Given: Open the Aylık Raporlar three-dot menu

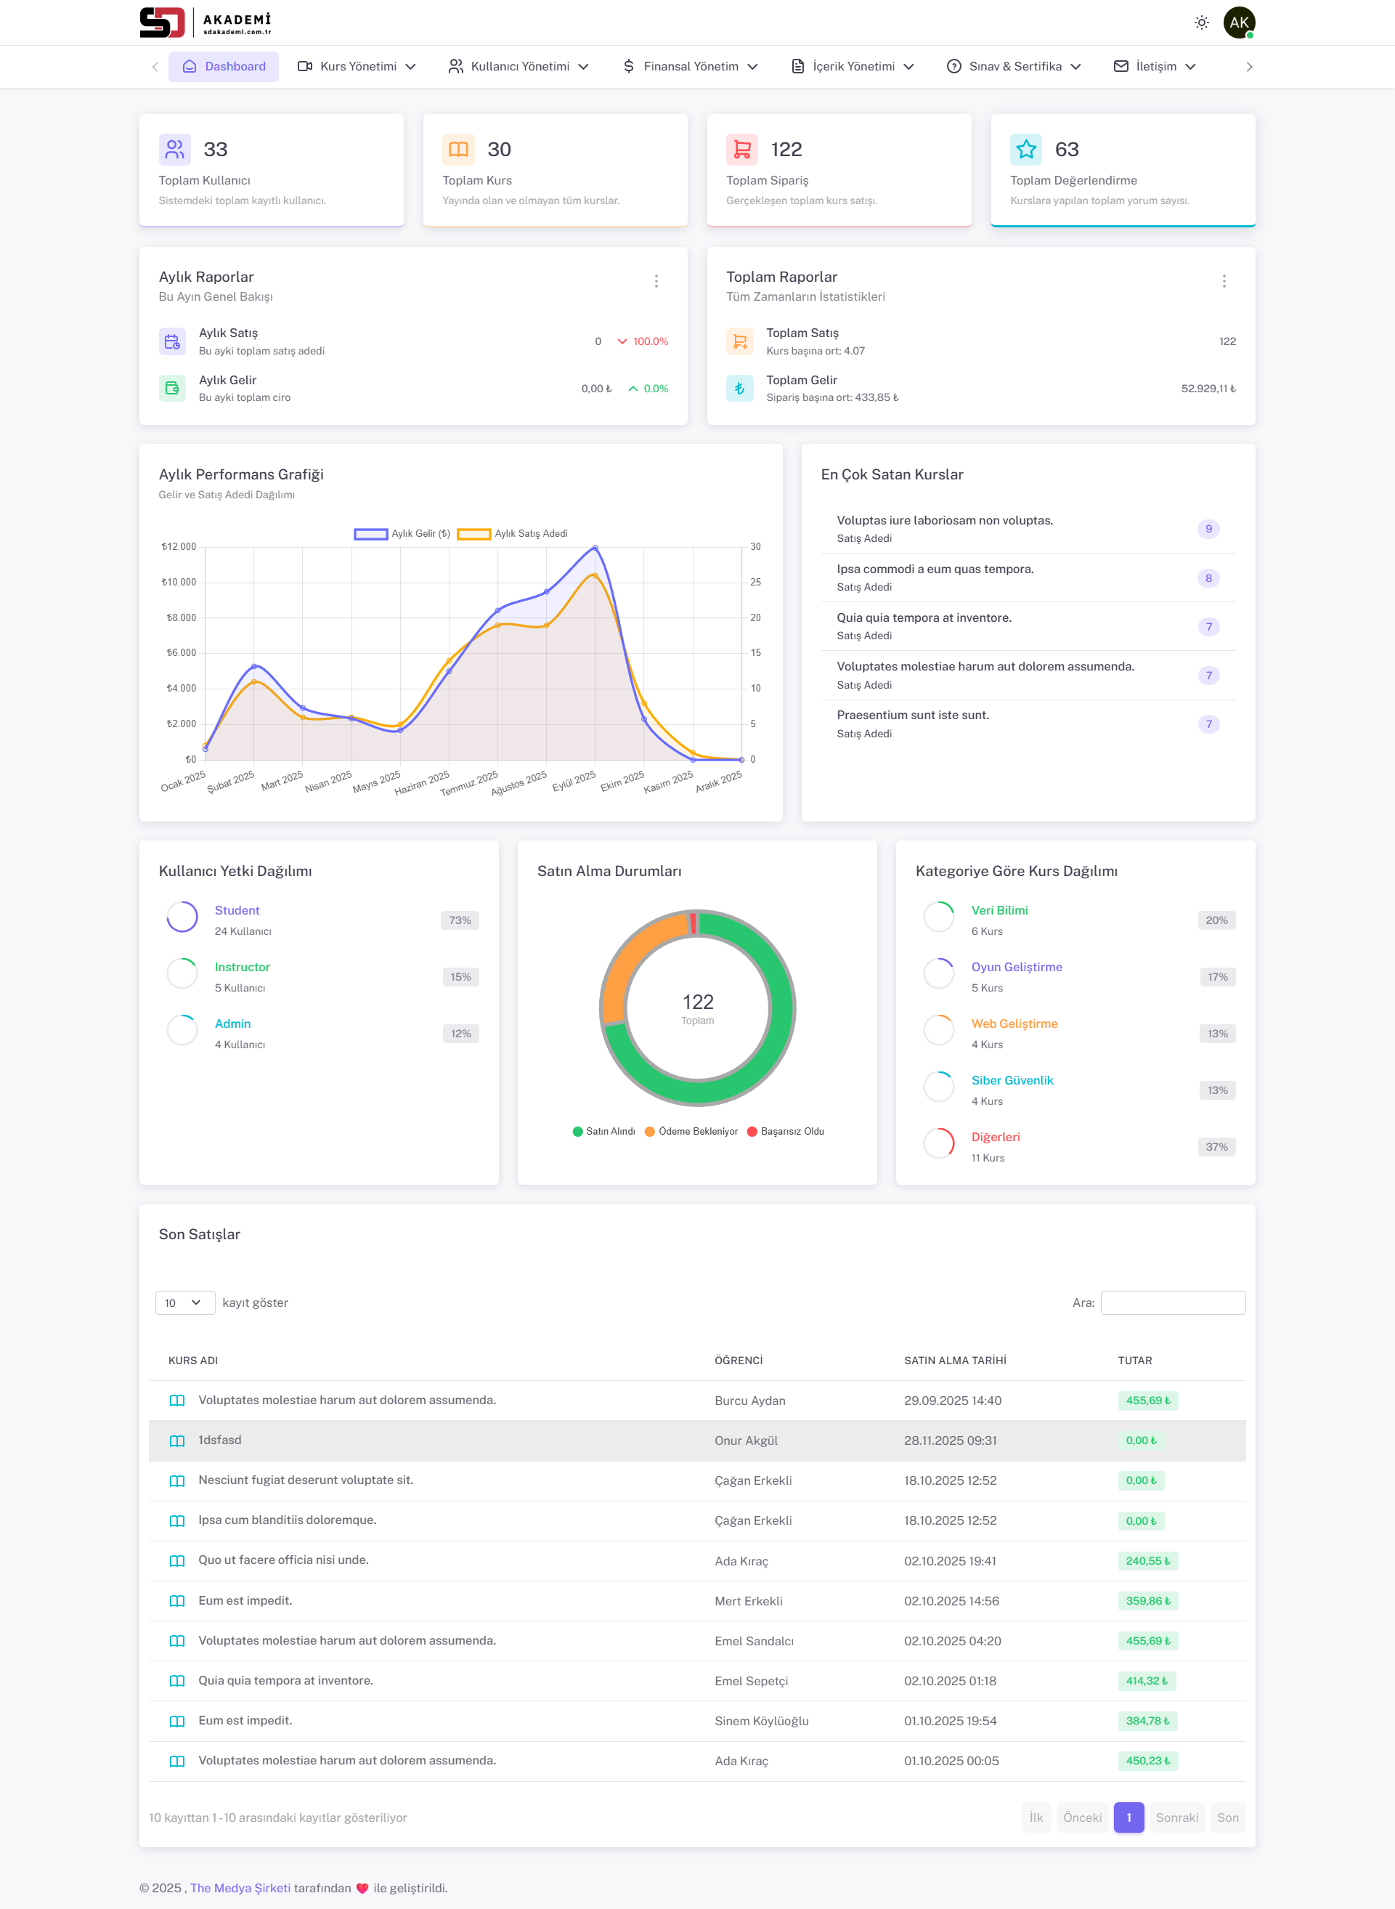Looking at the screenshot, I should 657,281.
